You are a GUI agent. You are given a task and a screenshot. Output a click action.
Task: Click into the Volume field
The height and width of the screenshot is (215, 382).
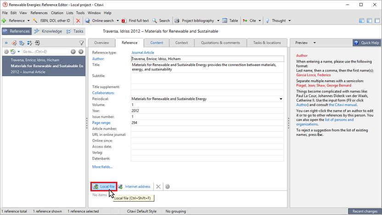click(208, 105)
